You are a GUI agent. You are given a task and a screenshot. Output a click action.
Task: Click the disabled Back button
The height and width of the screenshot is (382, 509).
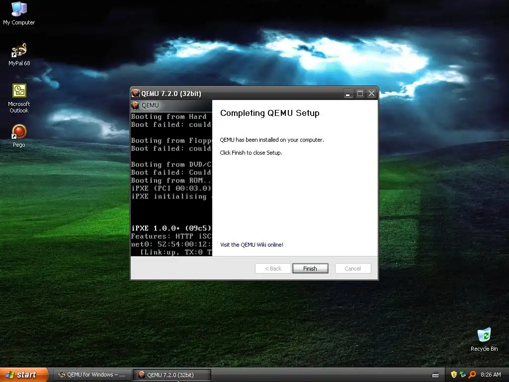273,268
